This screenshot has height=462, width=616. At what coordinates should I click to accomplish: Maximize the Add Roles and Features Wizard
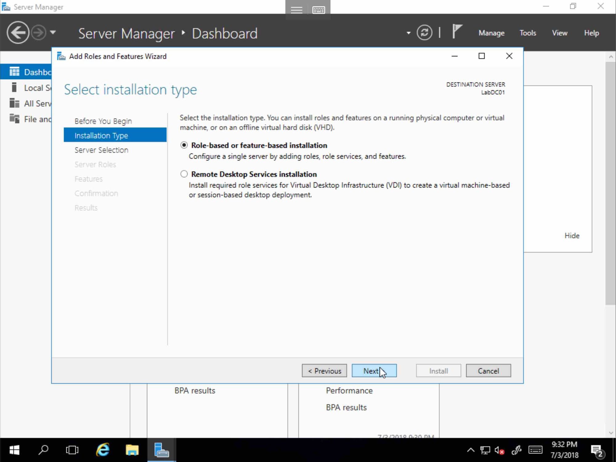click(x=482, y=56)
